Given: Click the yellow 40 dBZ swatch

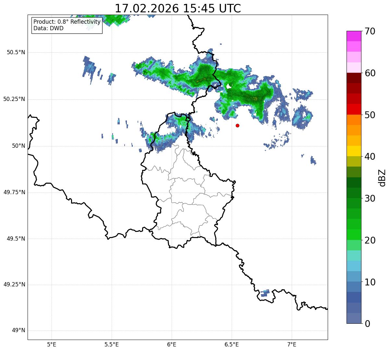Looking at the screenshot, I should point(354,151).
